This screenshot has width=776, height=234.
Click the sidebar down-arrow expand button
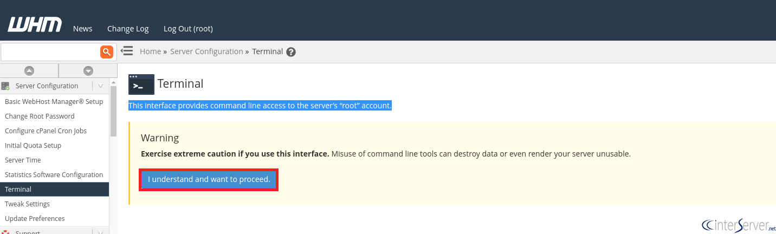pos(88,70)
